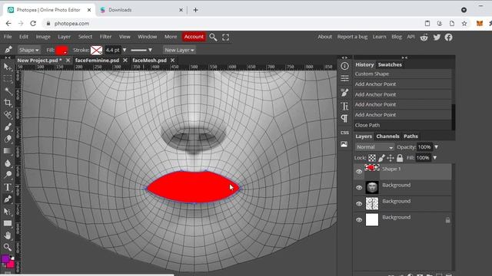Open the Filter menu
The height and width of the screenshot is (276, 492).
point(105,37)
